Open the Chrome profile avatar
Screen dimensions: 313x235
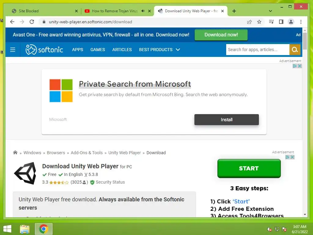(x=291, y=22)
